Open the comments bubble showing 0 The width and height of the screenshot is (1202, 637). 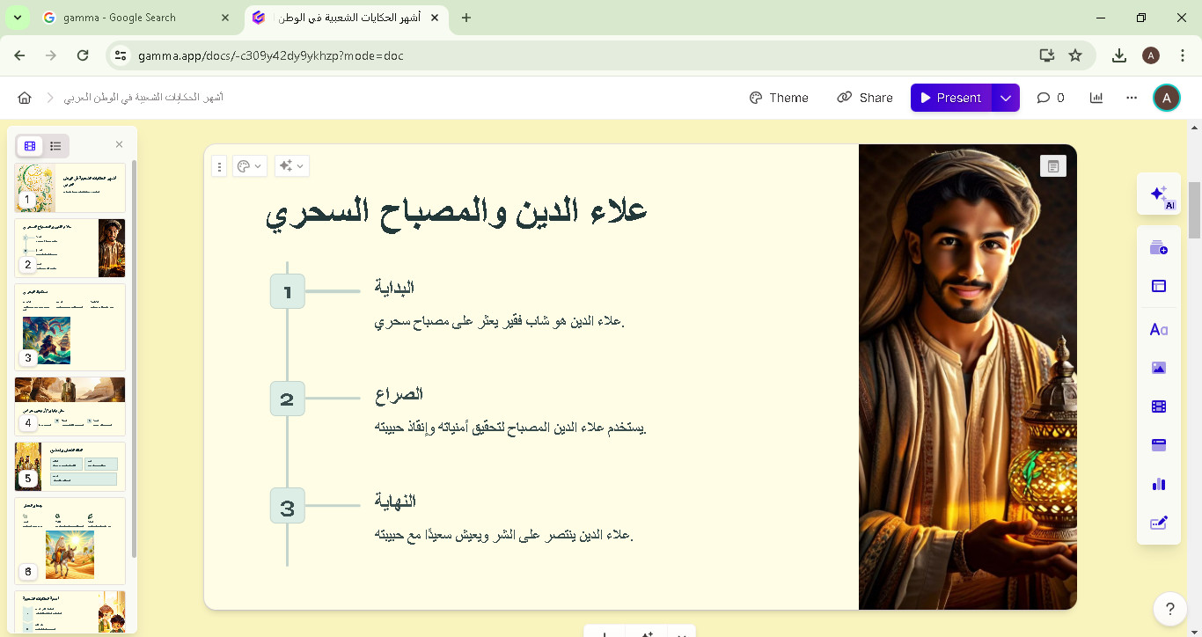(x=1051, y=98)
